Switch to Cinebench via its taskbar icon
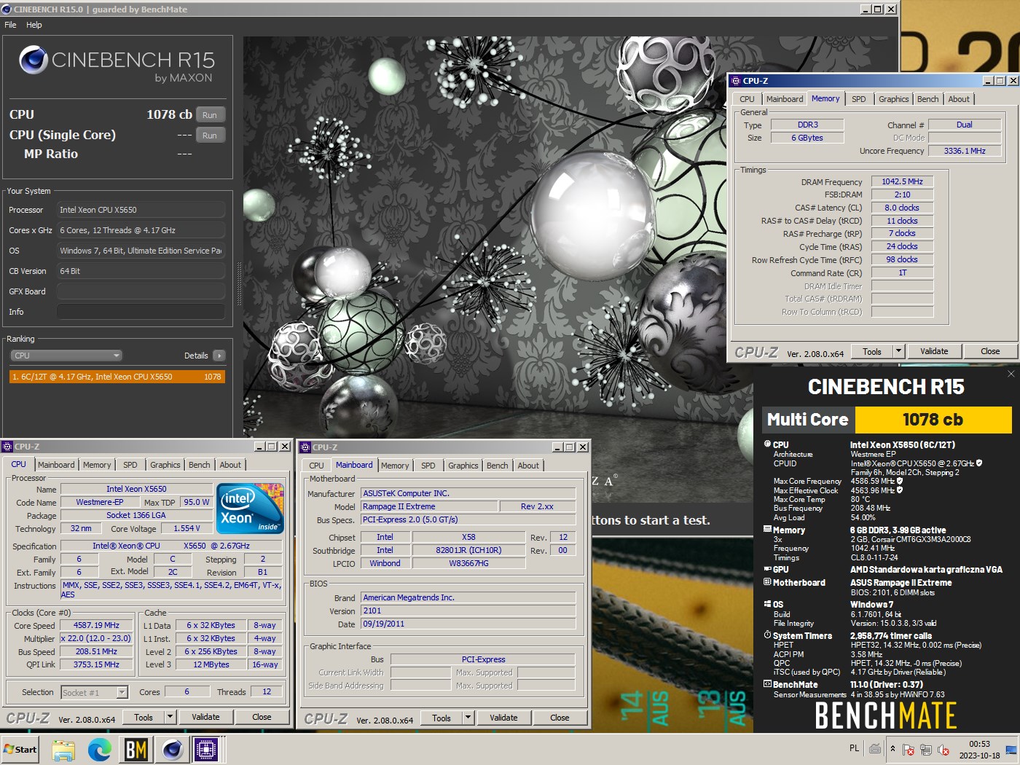The image size is (1020, 765). coord(173,749)
